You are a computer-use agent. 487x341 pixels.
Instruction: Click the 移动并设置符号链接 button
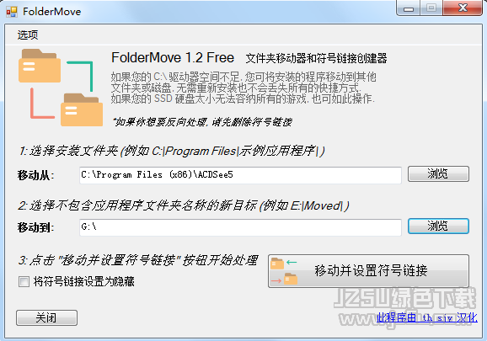pyautogui.click(x=368, y=271)
